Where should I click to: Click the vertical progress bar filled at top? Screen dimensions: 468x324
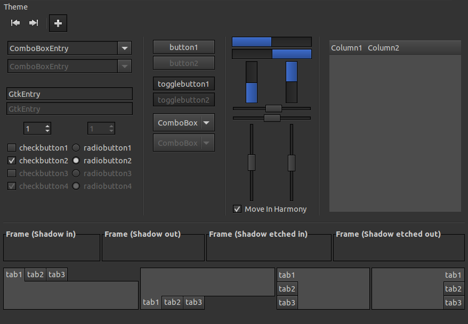pyautogui.click(x=292, y=82)
